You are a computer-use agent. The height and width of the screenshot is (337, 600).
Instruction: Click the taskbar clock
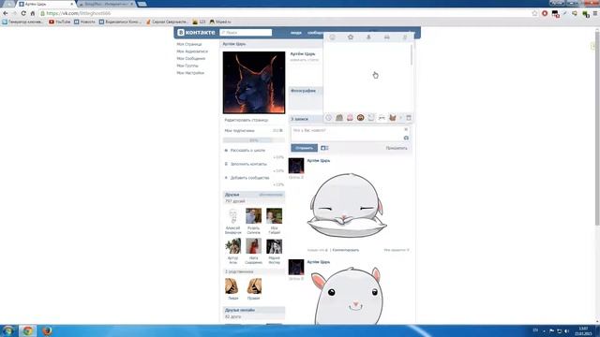tap(583, 330)
